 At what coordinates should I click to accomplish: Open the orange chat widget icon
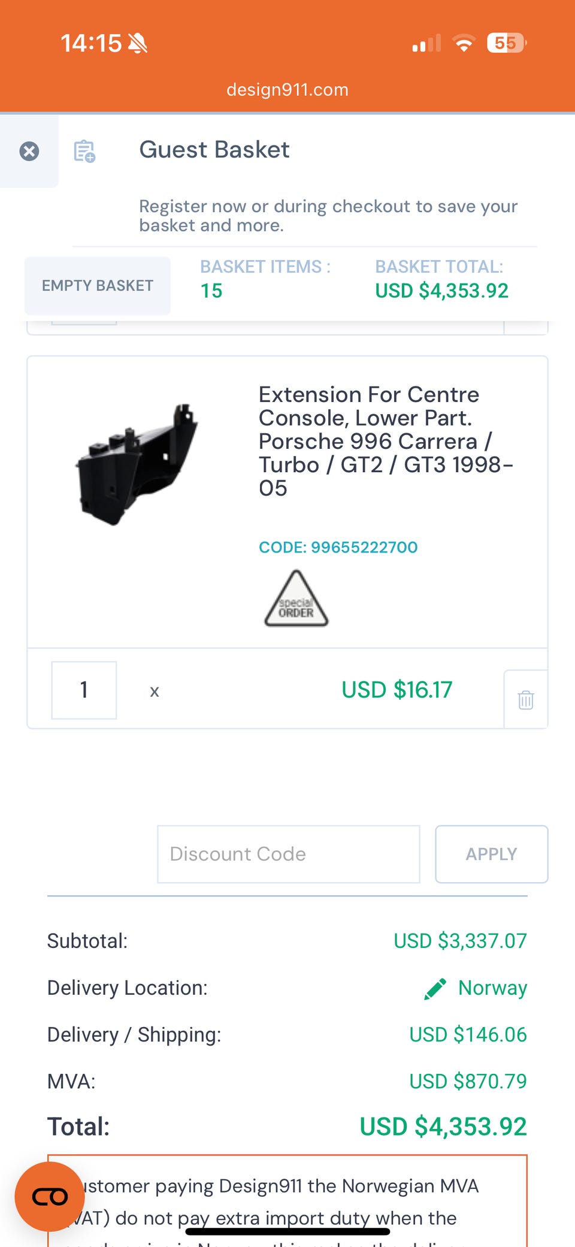[50, 1197]
